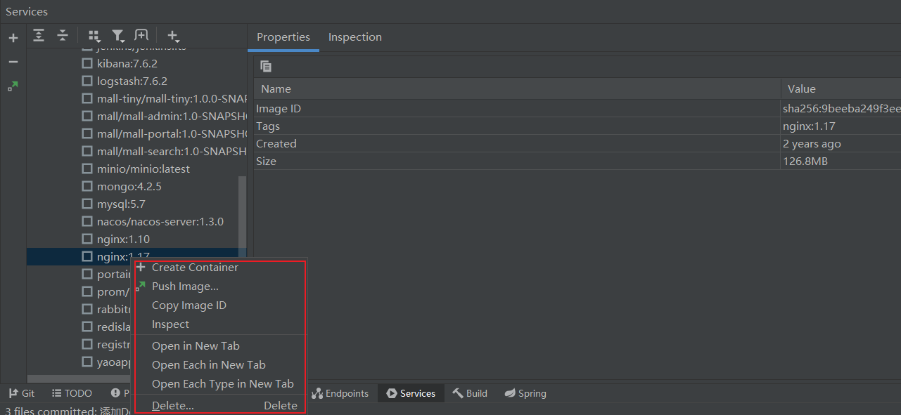Viewport: 901px width, 415px height.
Task: Select the mysql:5.7 image
Action: tap(121, 204)
